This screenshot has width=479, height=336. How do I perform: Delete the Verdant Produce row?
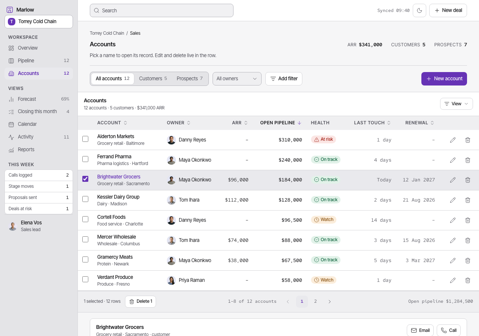pyautogui.click(x=468, y=280)
